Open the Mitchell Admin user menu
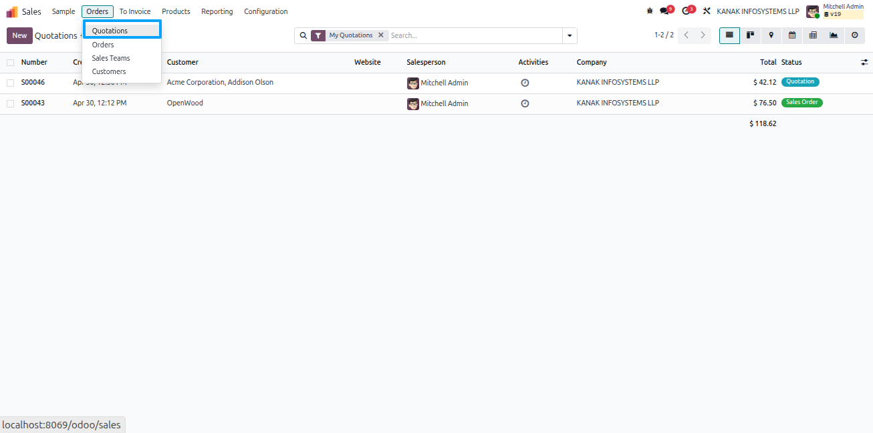873x433 pixels. pyautogui.click(x=836, y=11)
